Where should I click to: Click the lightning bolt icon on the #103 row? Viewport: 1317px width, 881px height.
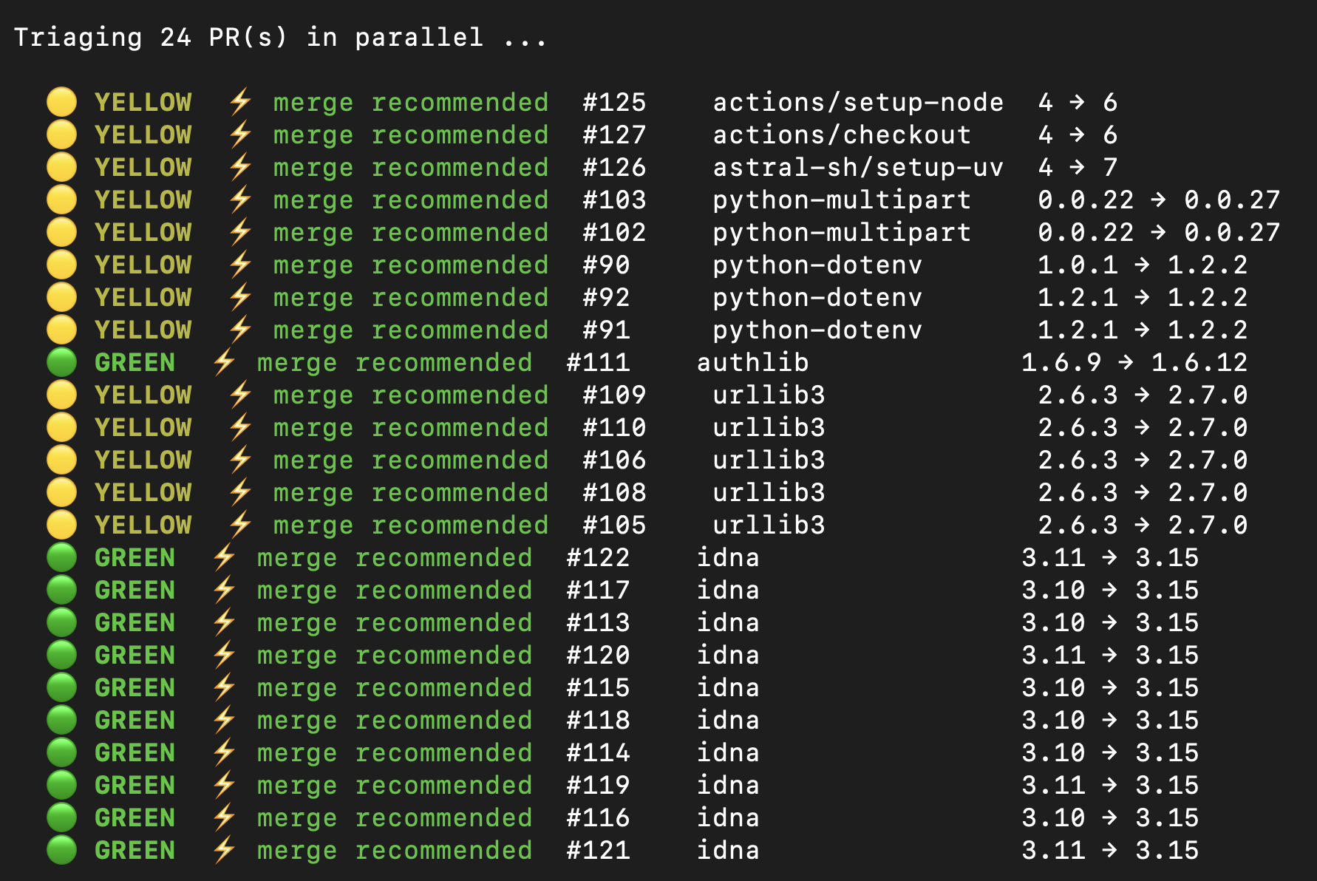click(x=240, y=200)
